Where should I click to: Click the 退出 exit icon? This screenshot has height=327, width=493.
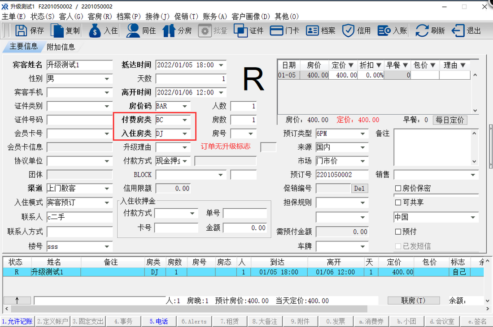click(458, 31)
